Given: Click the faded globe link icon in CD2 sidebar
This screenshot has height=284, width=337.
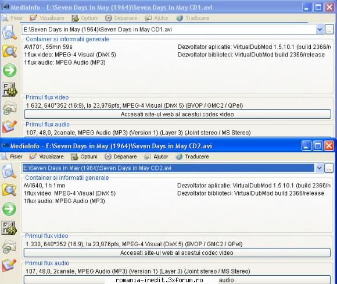Looking at the screenshot, I should click(x=9, y=247).
